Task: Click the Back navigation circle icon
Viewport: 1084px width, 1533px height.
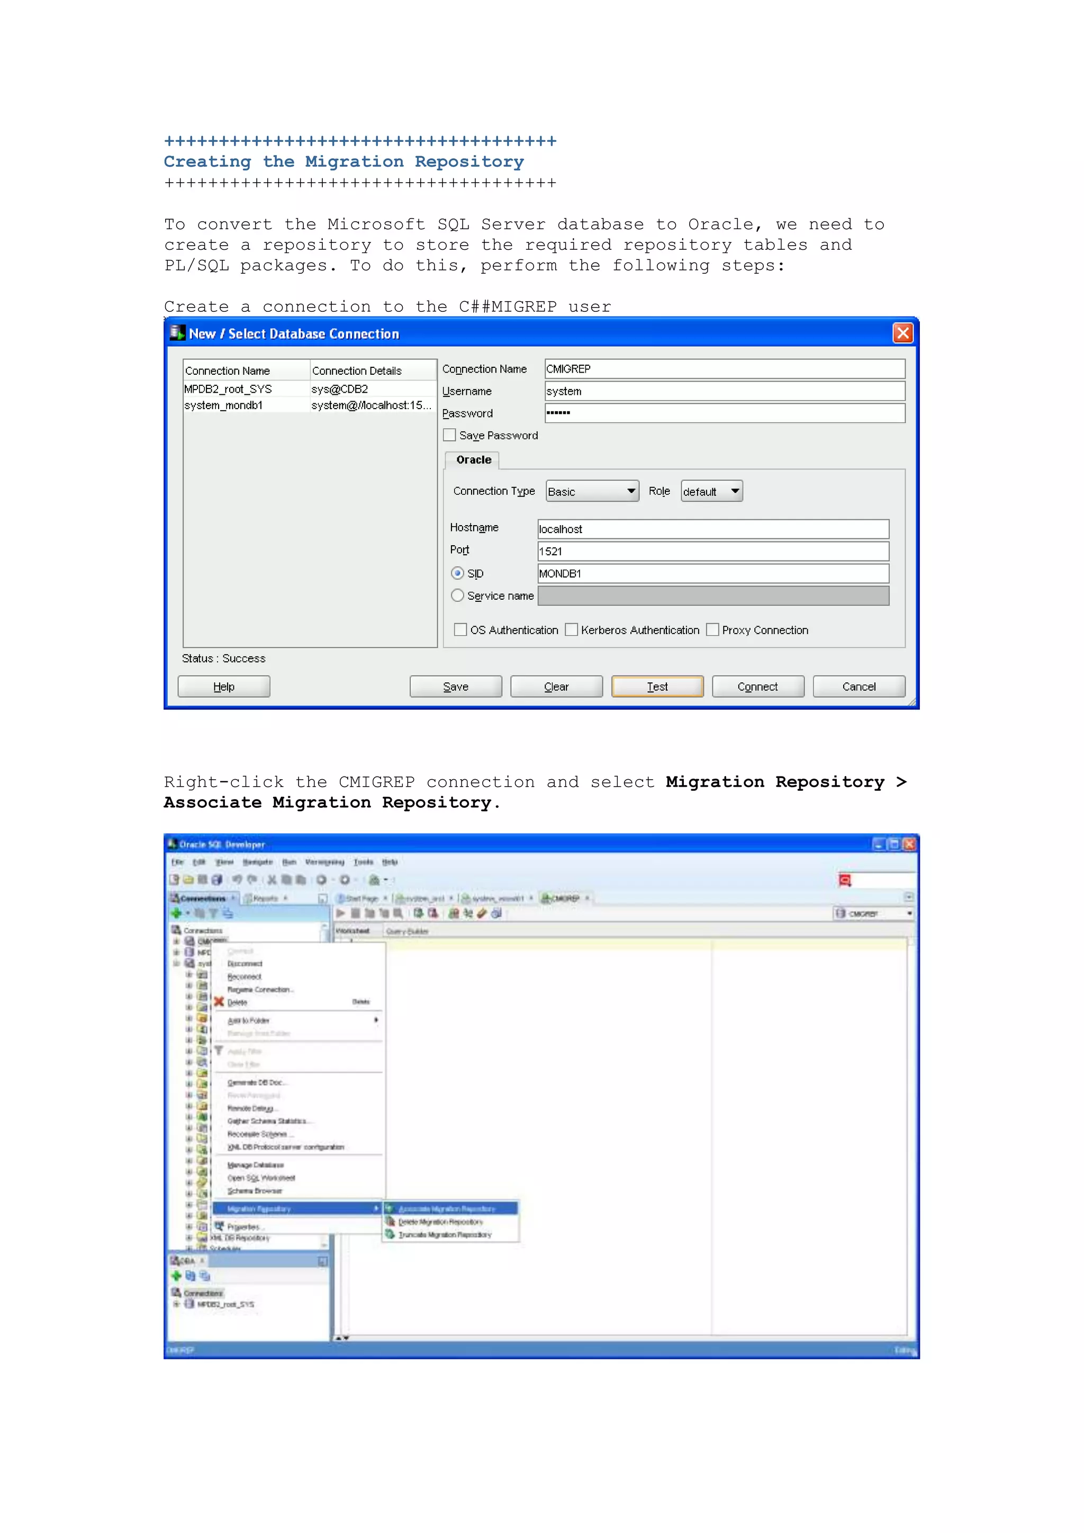Action: [322, 880]
